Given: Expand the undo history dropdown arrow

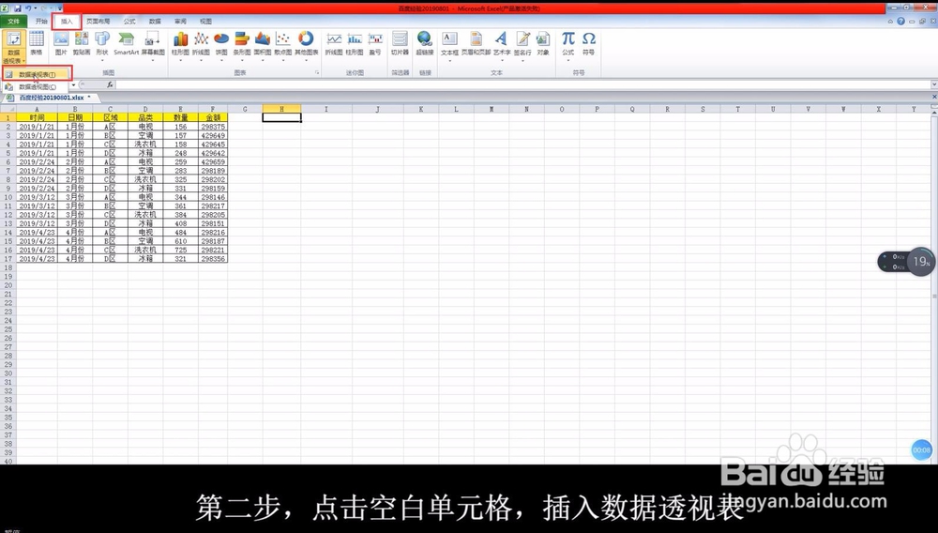Looking at the screenshot, I should coord(35,8).
